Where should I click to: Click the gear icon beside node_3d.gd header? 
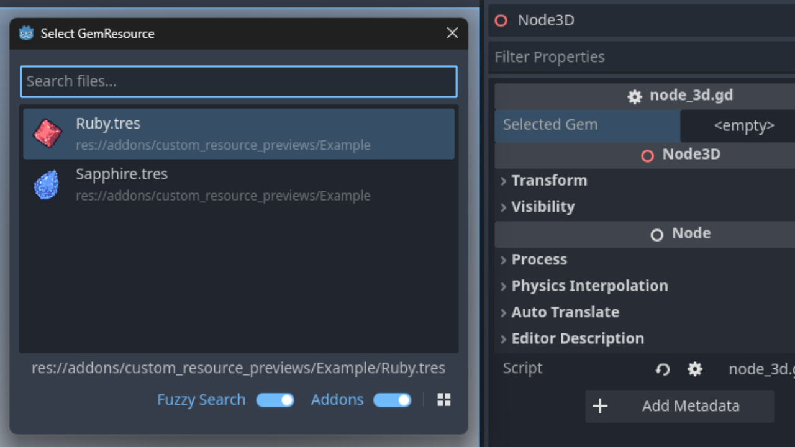[x=634, y=96]
